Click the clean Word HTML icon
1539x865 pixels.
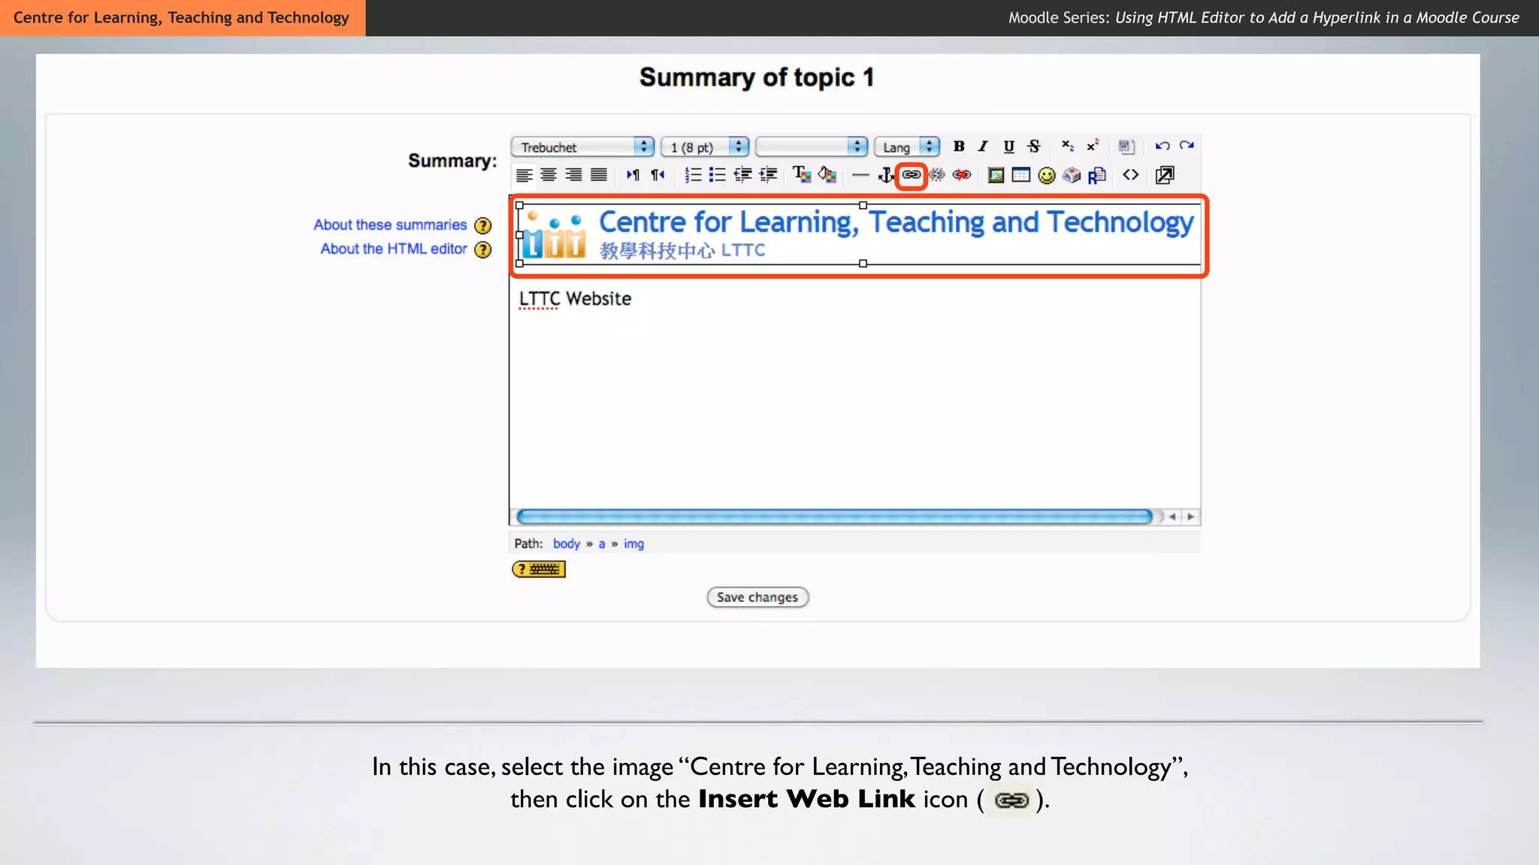1126,146
